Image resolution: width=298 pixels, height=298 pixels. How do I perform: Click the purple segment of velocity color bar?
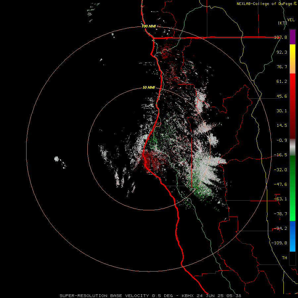292,37
